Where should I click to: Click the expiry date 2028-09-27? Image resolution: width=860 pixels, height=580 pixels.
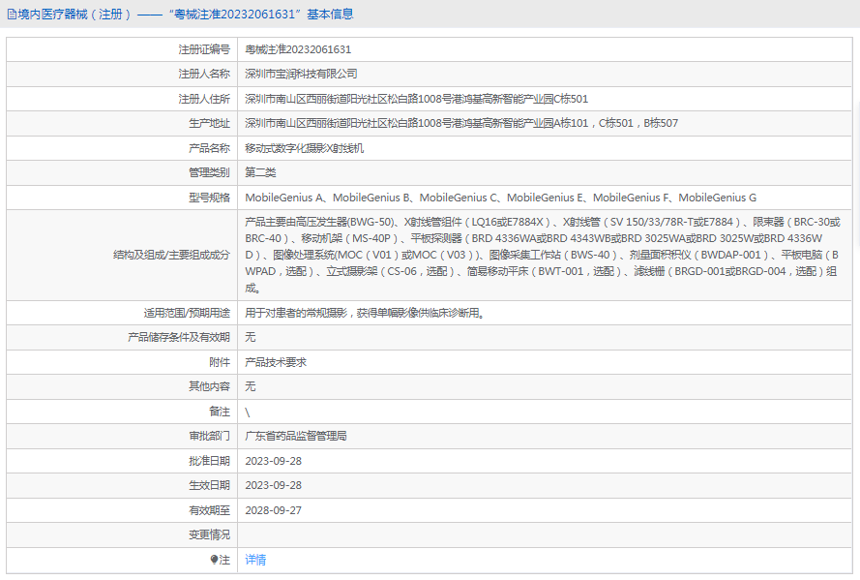pyautogui.click(x=273, y=510)
